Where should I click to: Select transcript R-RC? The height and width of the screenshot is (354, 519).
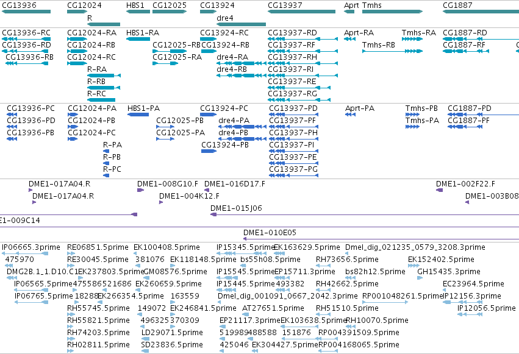point(101,100)
